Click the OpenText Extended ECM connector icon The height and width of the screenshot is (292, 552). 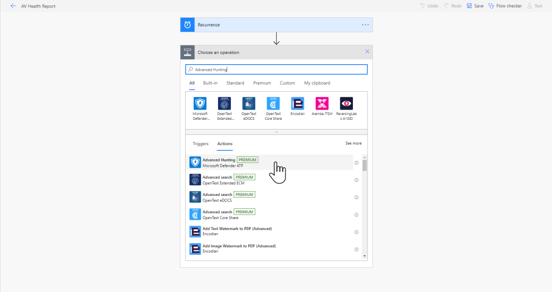224,104
